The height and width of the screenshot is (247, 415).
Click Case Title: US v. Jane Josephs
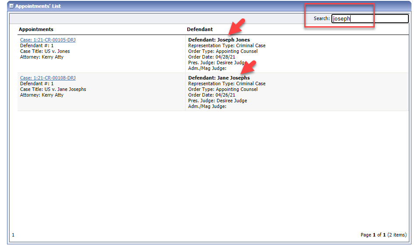(x=53, y=89)
